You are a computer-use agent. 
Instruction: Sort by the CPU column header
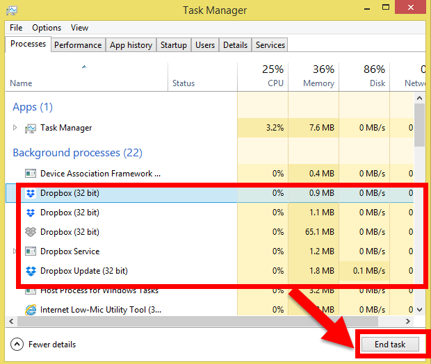click(263, 77)
